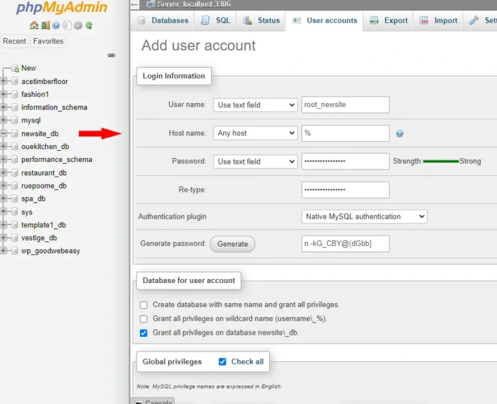Click the Re-type password field
497x404 pixels.
click(345, 190)
